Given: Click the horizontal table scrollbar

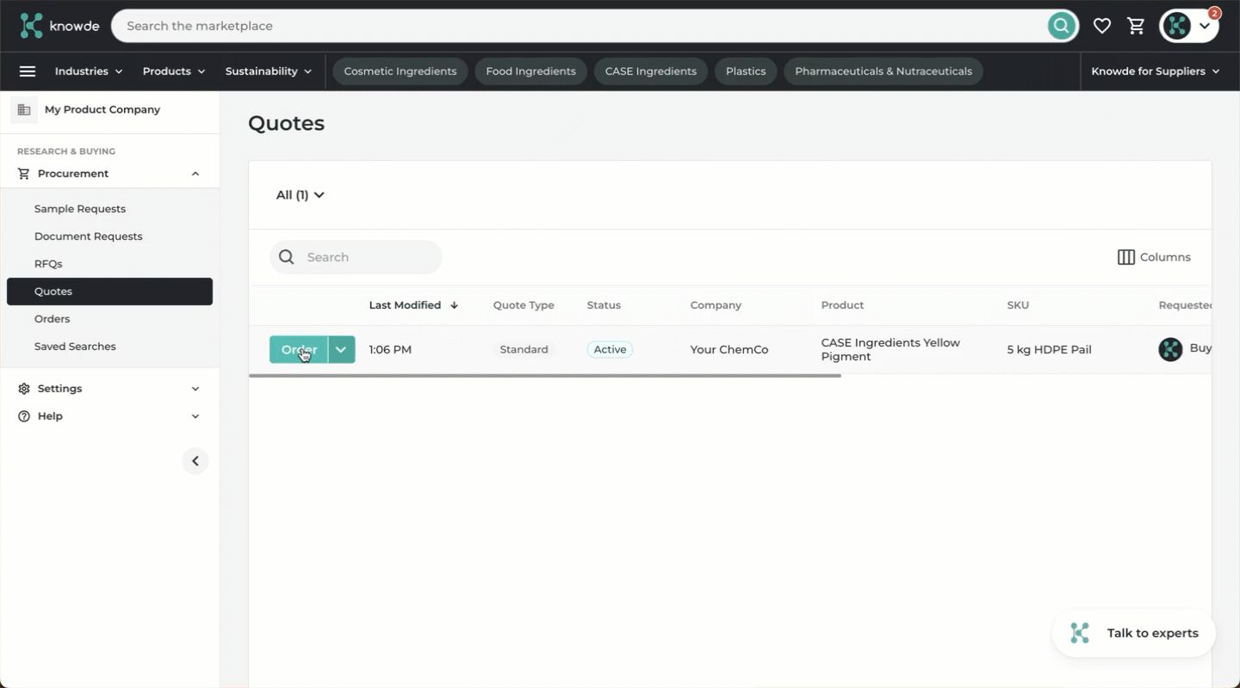Looking at the screenshot, I should (x=545, y=376).
